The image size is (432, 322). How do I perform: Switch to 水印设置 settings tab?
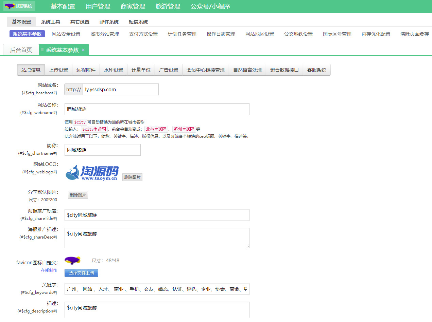click(x=114, y=70)
